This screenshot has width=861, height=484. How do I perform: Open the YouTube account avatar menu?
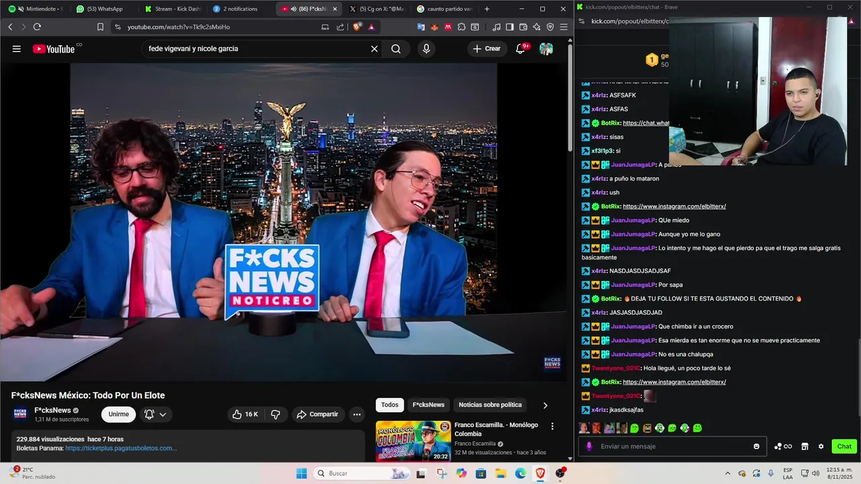546,48
